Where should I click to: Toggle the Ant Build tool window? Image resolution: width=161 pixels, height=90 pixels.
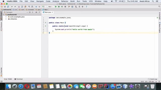click(159, 16)
